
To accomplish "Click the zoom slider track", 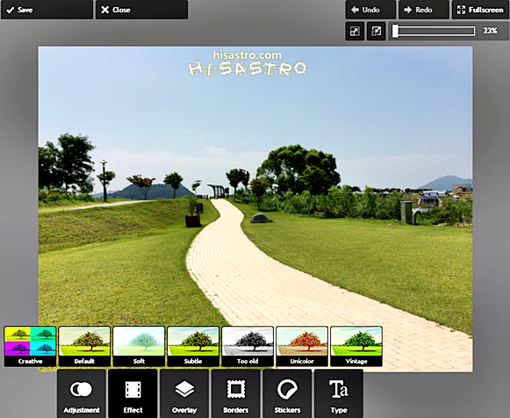I will pyautogui.click(x=434, y=32).
